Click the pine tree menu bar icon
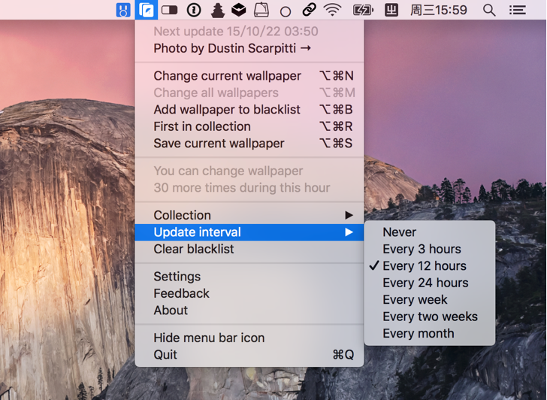The width and height of the screenshot is (547, 400). (x=217, y=10)
